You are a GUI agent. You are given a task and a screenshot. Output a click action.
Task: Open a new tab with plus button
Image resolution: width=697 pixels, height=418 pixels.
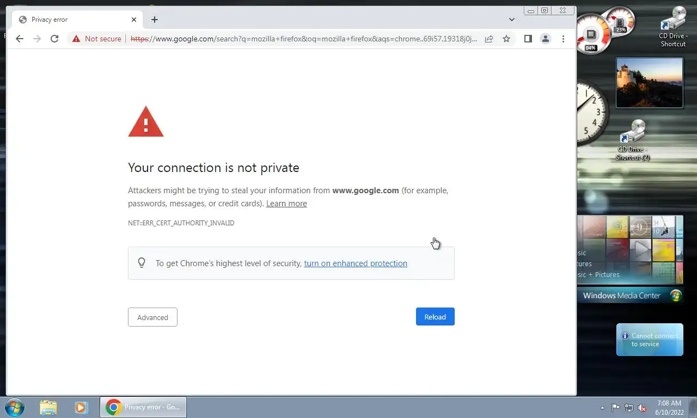coord(155,20)
